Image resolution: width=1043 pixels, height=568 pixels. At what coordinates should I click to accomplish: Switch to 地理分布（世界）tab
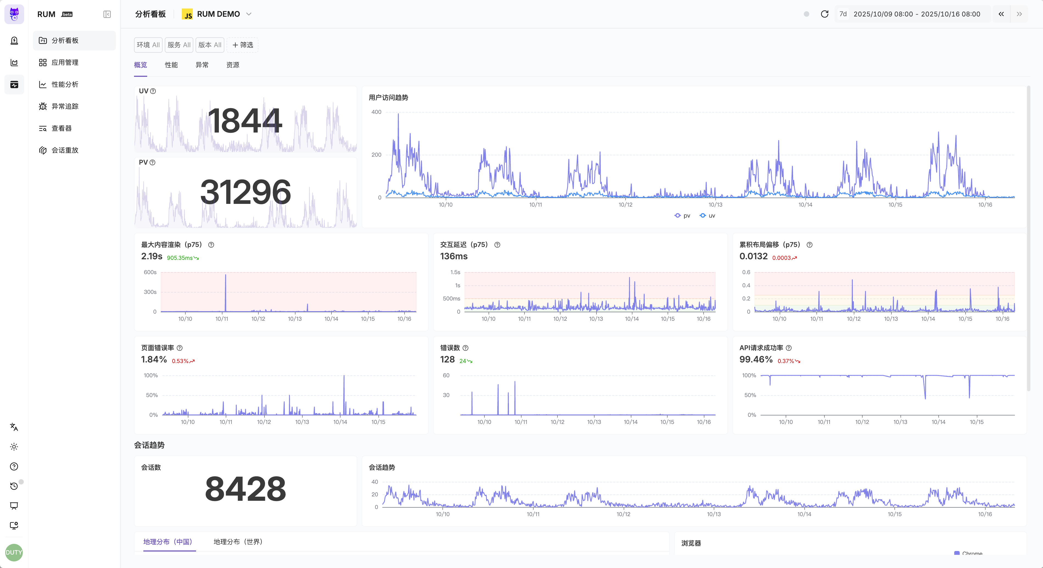pos(238,542)
